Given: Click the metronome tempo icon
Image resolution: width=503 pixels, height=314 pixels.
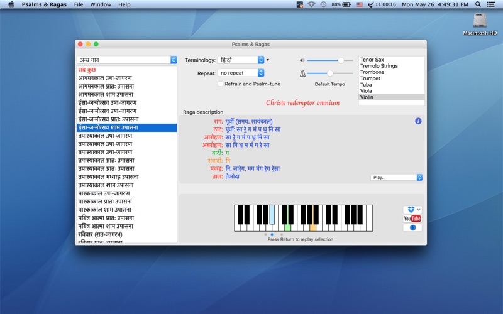Looking at the screenshot, I should click(302, 73).
